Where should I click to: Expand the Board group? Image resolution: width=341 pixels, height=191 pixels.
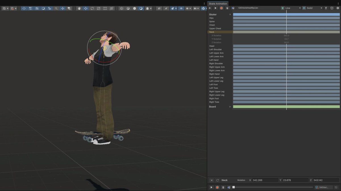click(x=230, y=107)
